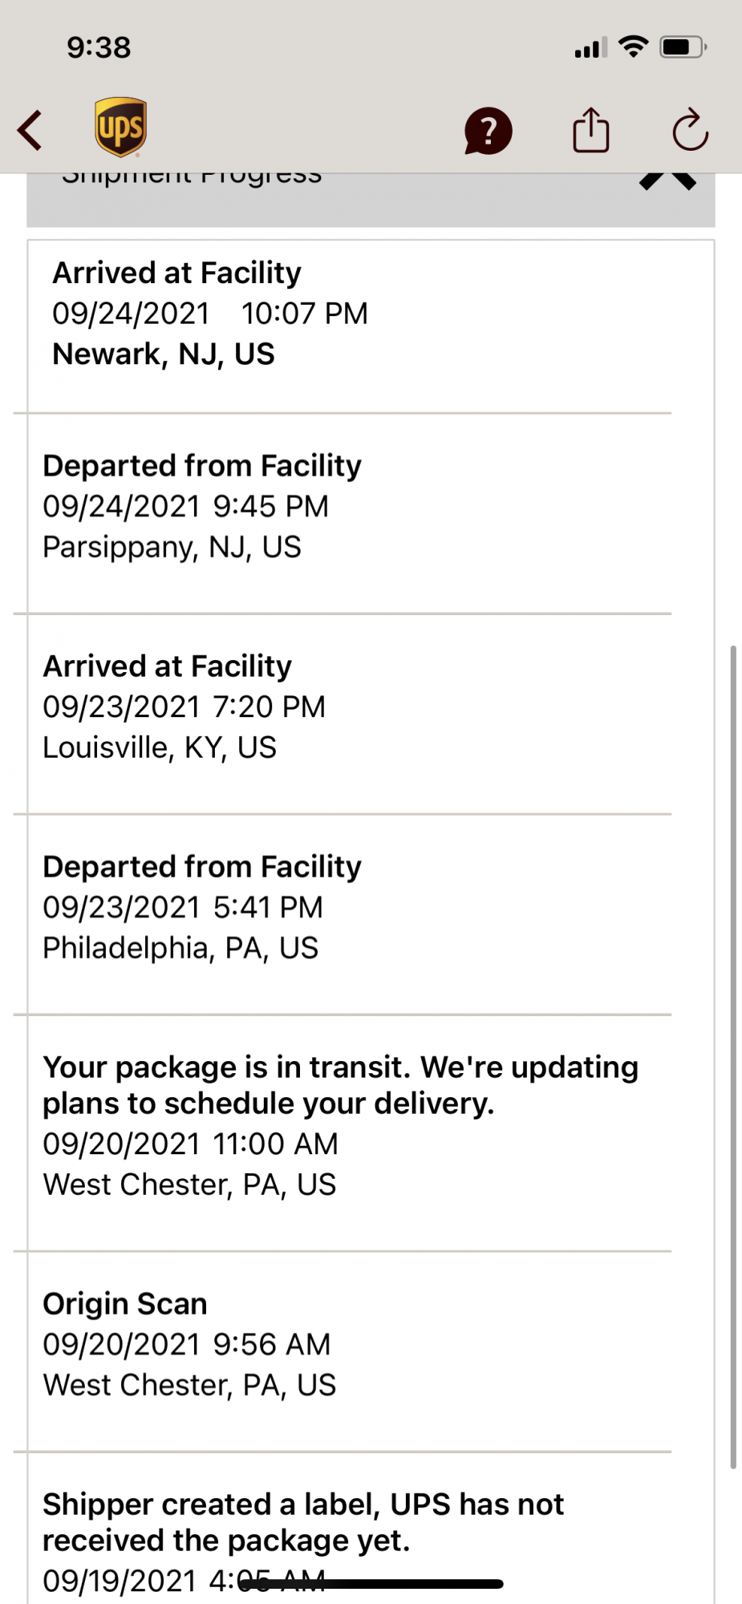Tap the UPS shield logo
742x1604 pixels.
(x=120, y=128)
